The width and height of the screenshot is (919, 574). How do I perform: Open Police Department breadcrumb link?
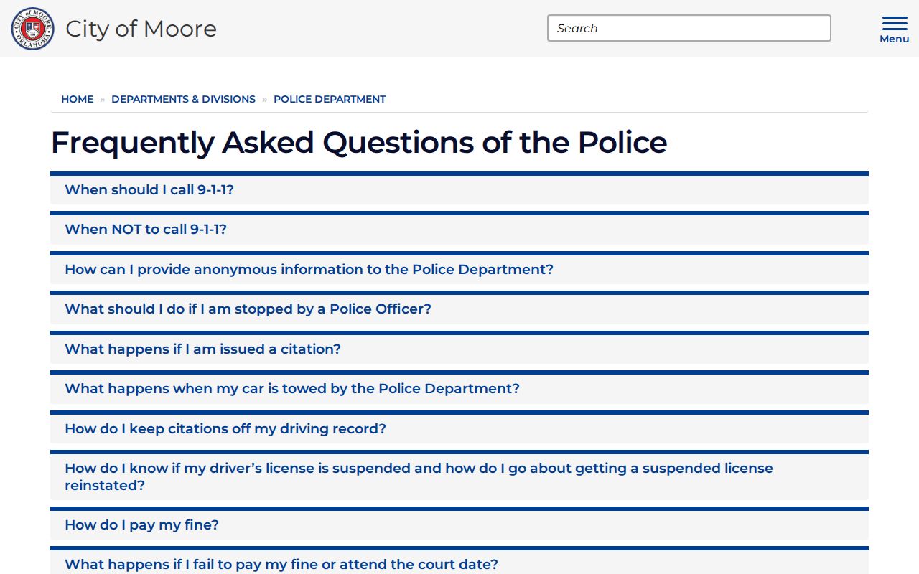click(330, 99)
